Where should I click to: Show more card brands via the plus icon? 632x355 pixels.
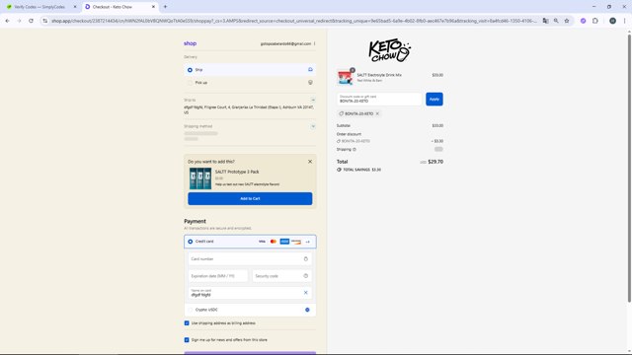pos(308,242)
